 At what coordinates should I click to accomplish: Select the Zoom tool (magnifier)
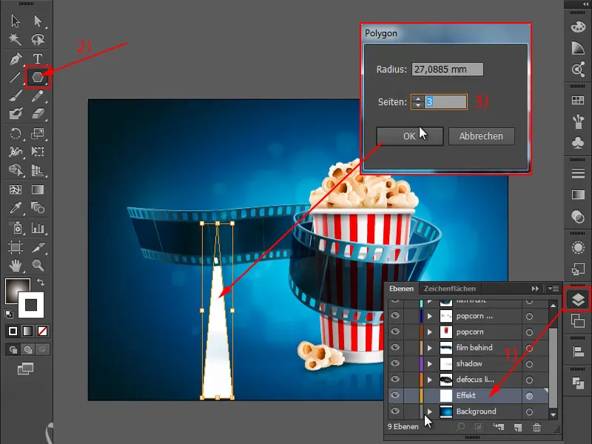pyautogui.click(x=38, y=266)
